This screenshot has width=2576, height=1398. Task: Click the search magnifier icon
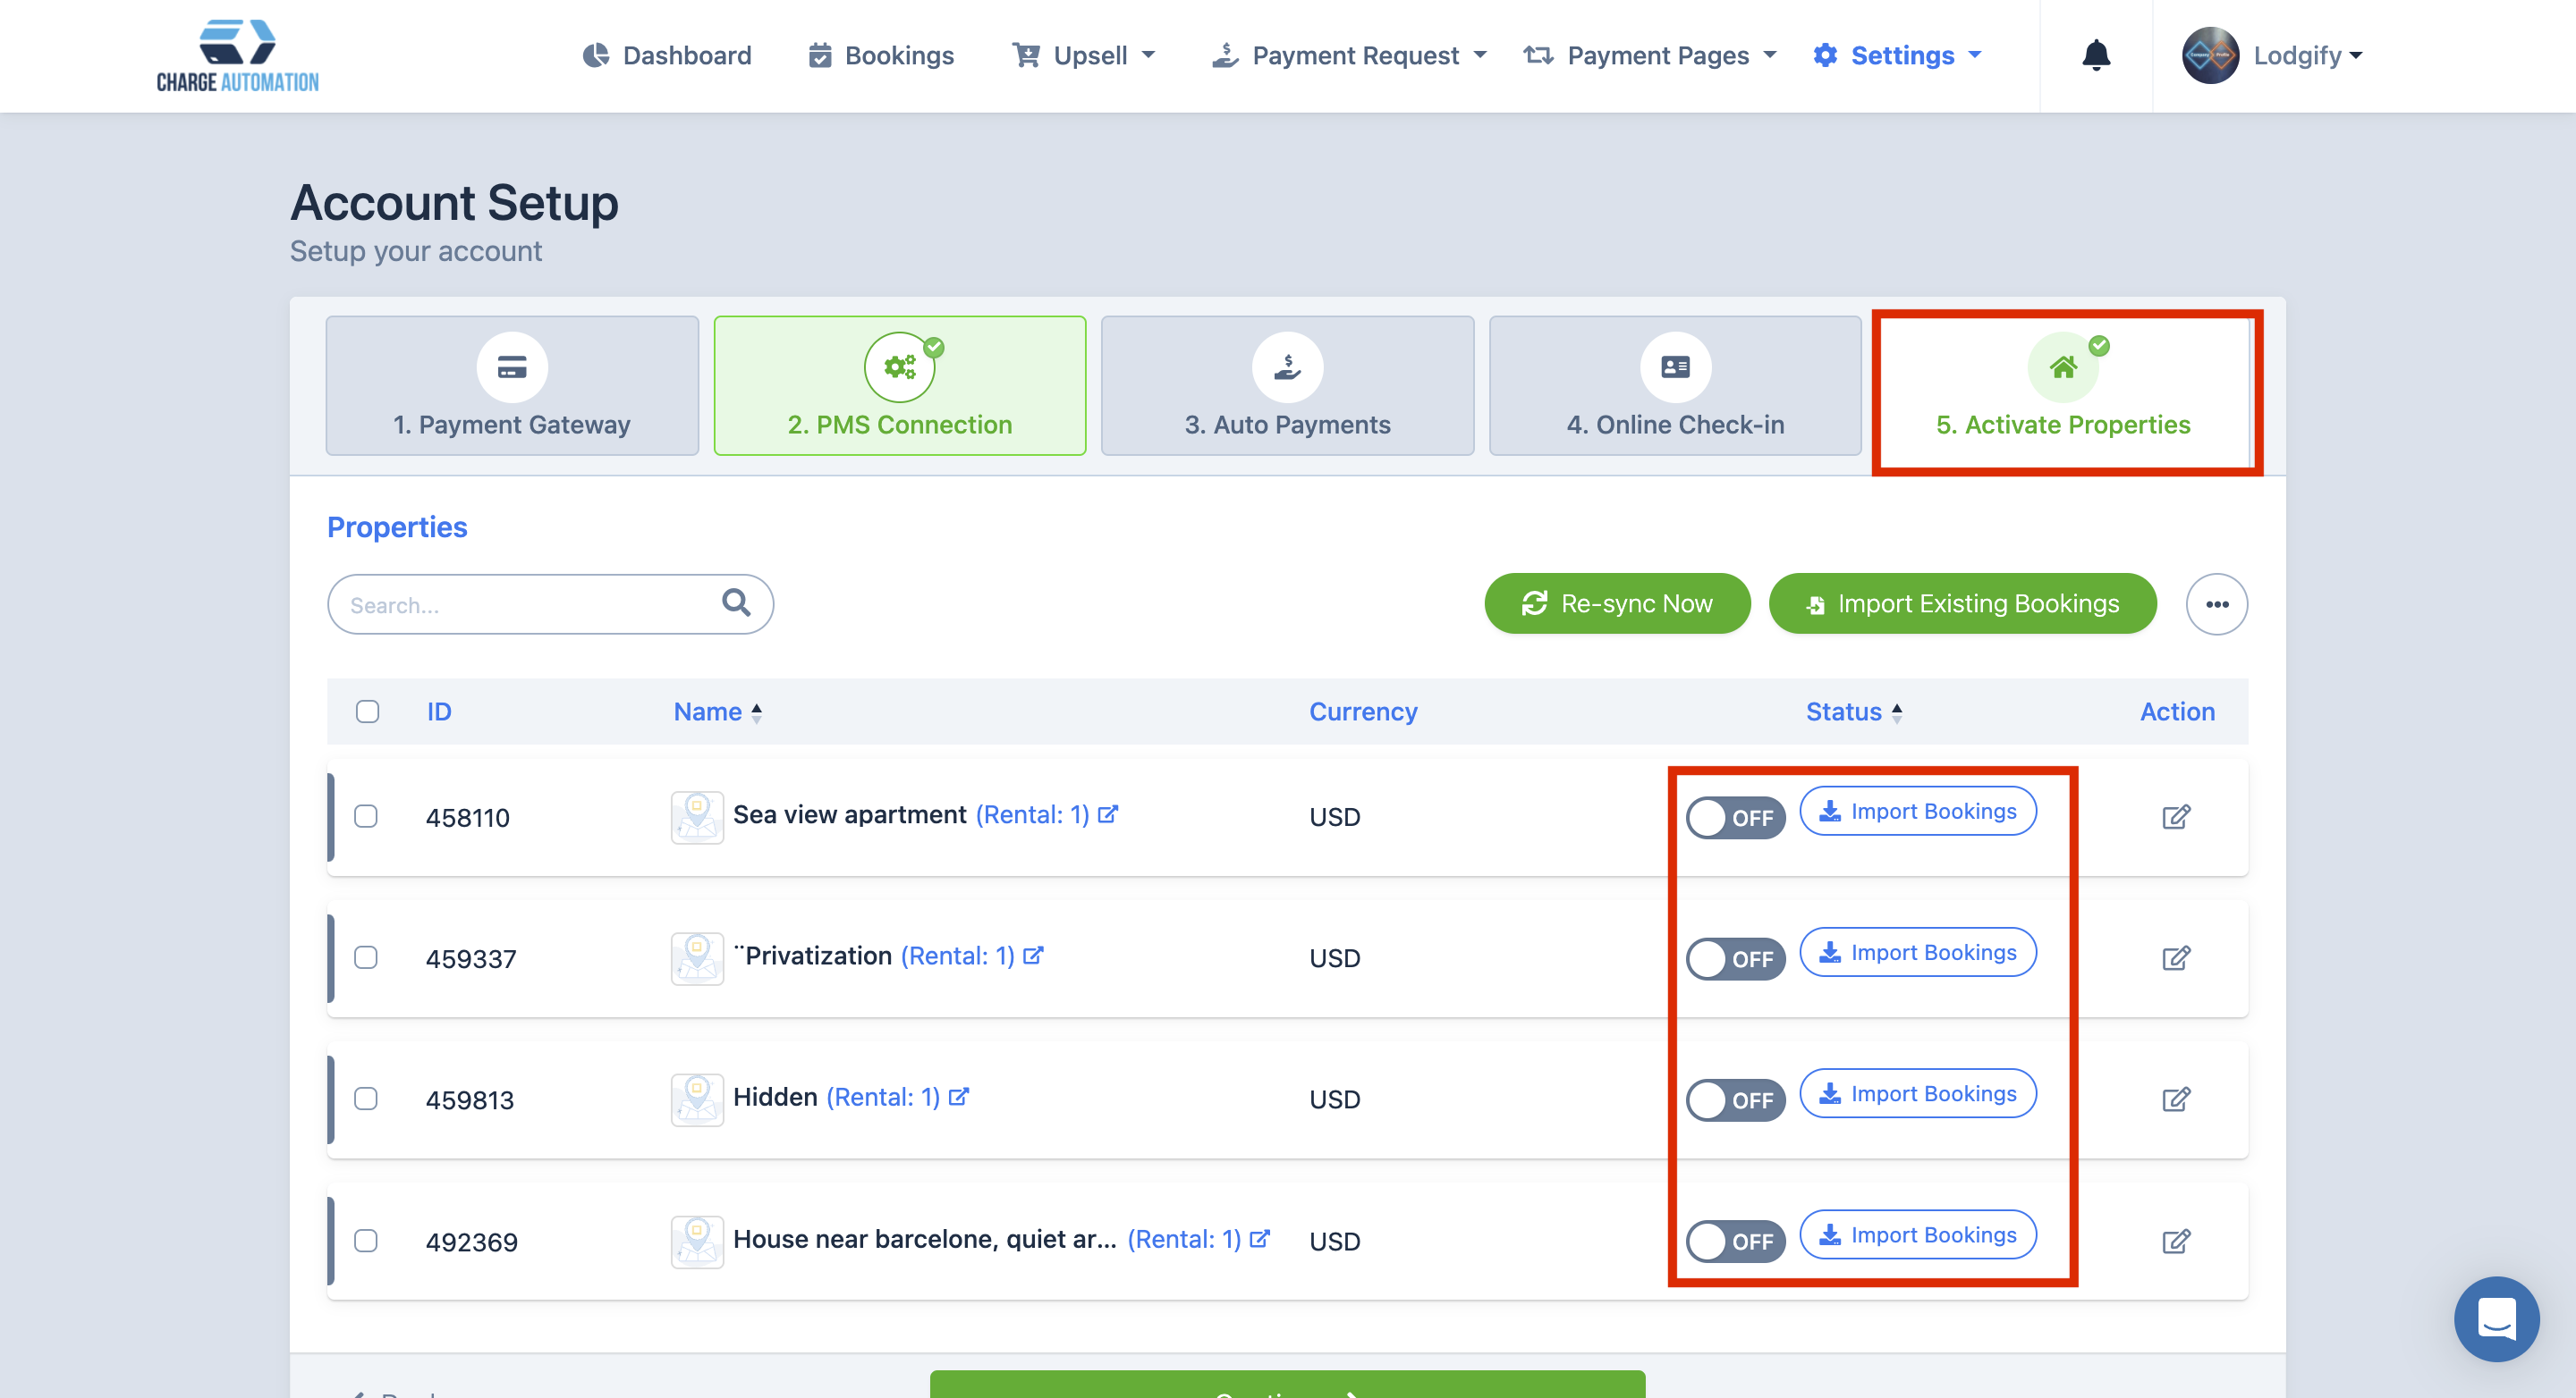click(x=736, y=602)
